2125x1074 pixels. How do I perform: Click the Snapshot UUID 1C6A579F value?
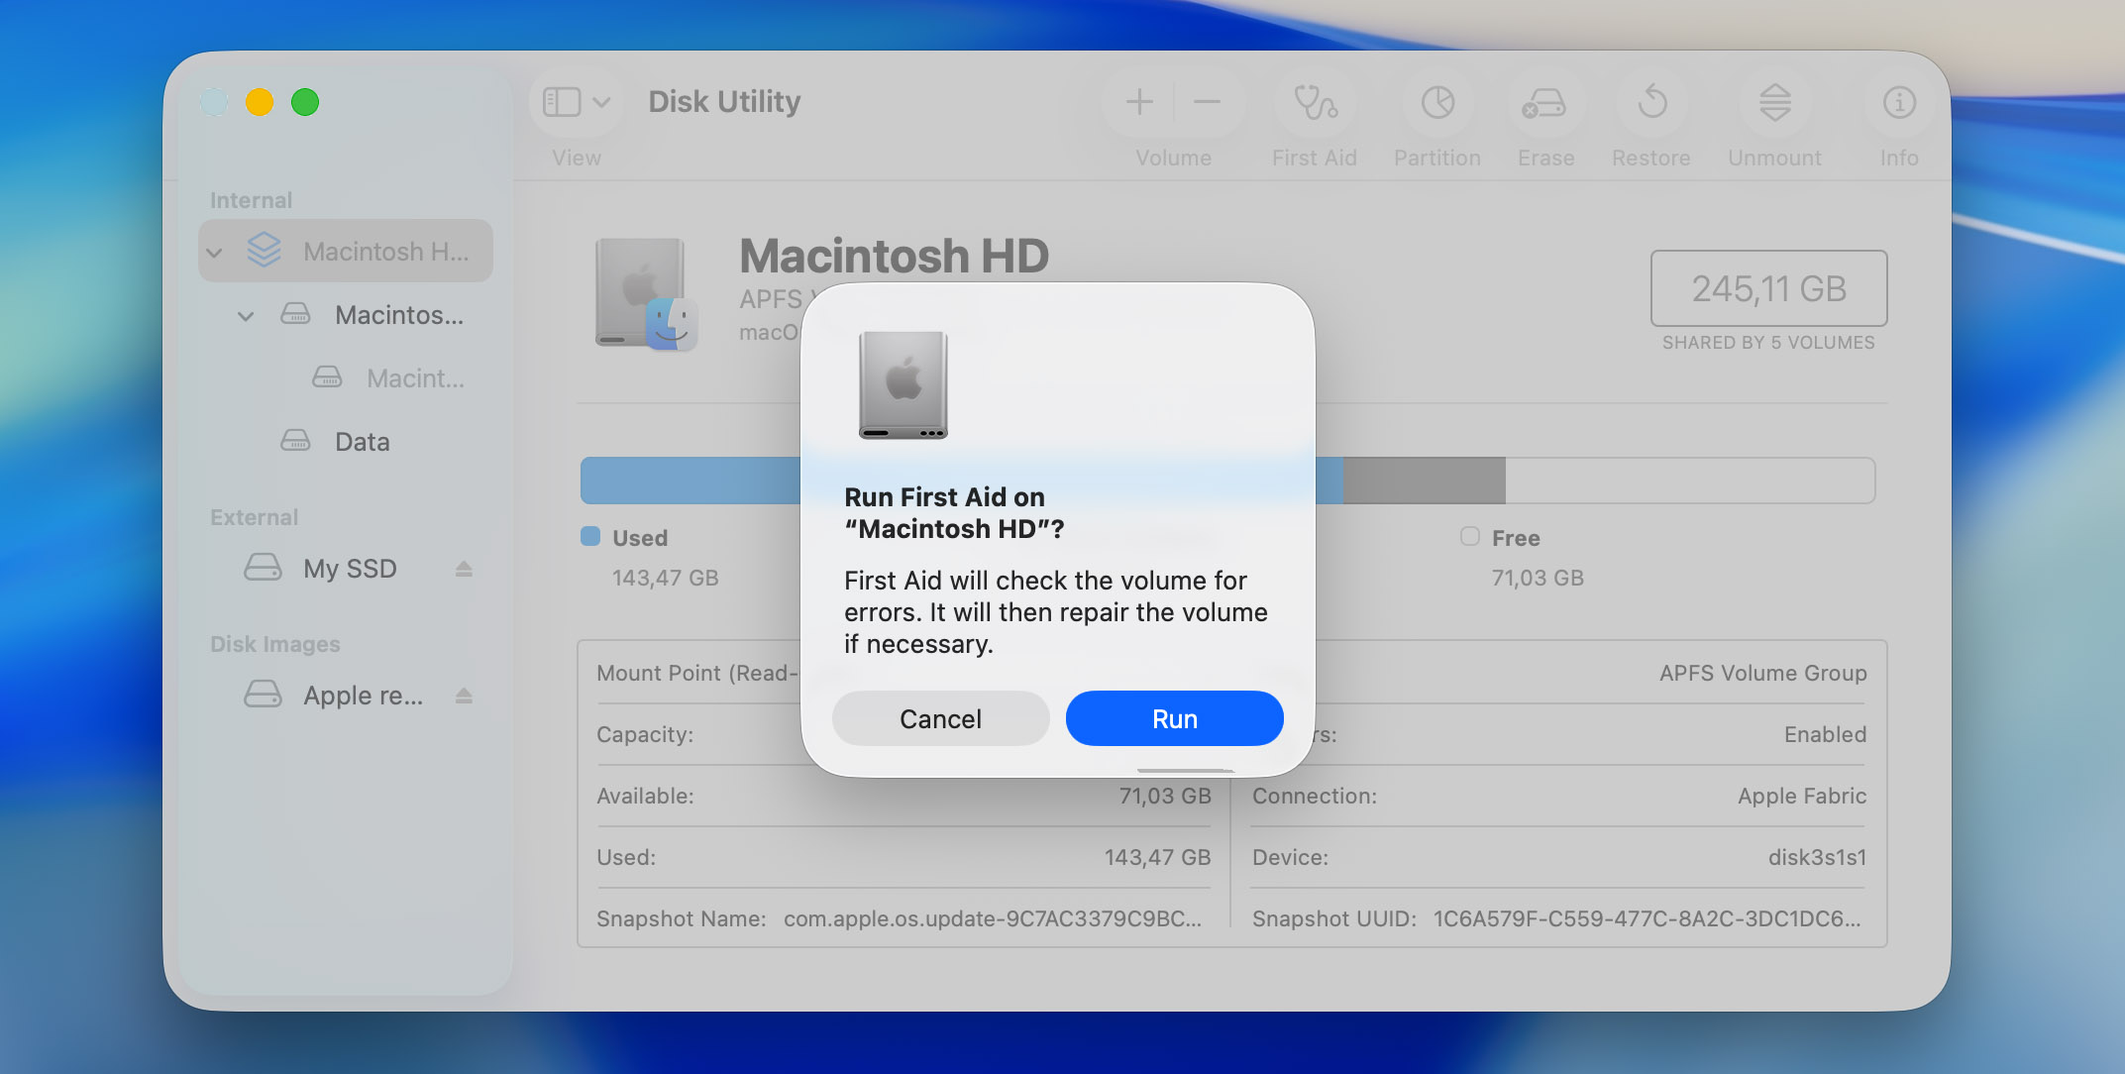[x=1647, y=918]
